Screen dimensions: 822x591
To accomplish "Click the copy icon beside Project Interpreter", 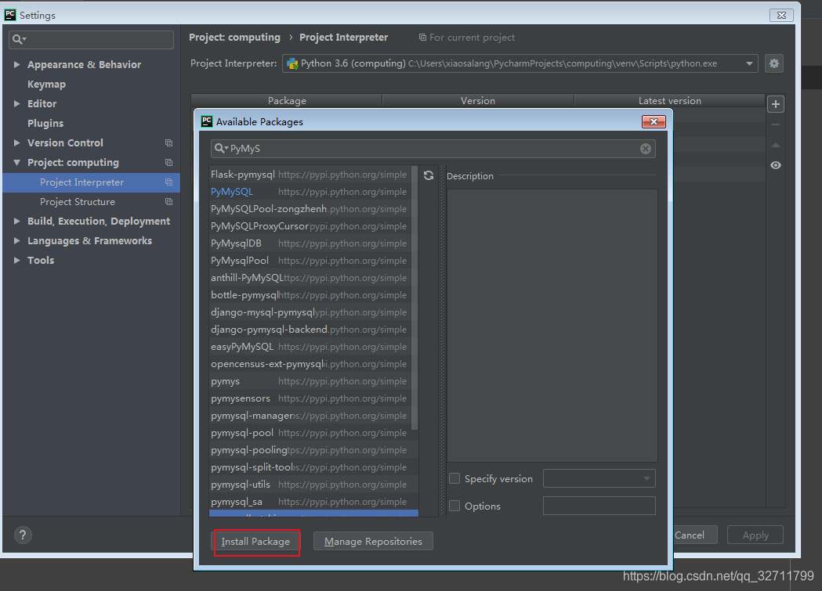I will click(x=168, y=182).
